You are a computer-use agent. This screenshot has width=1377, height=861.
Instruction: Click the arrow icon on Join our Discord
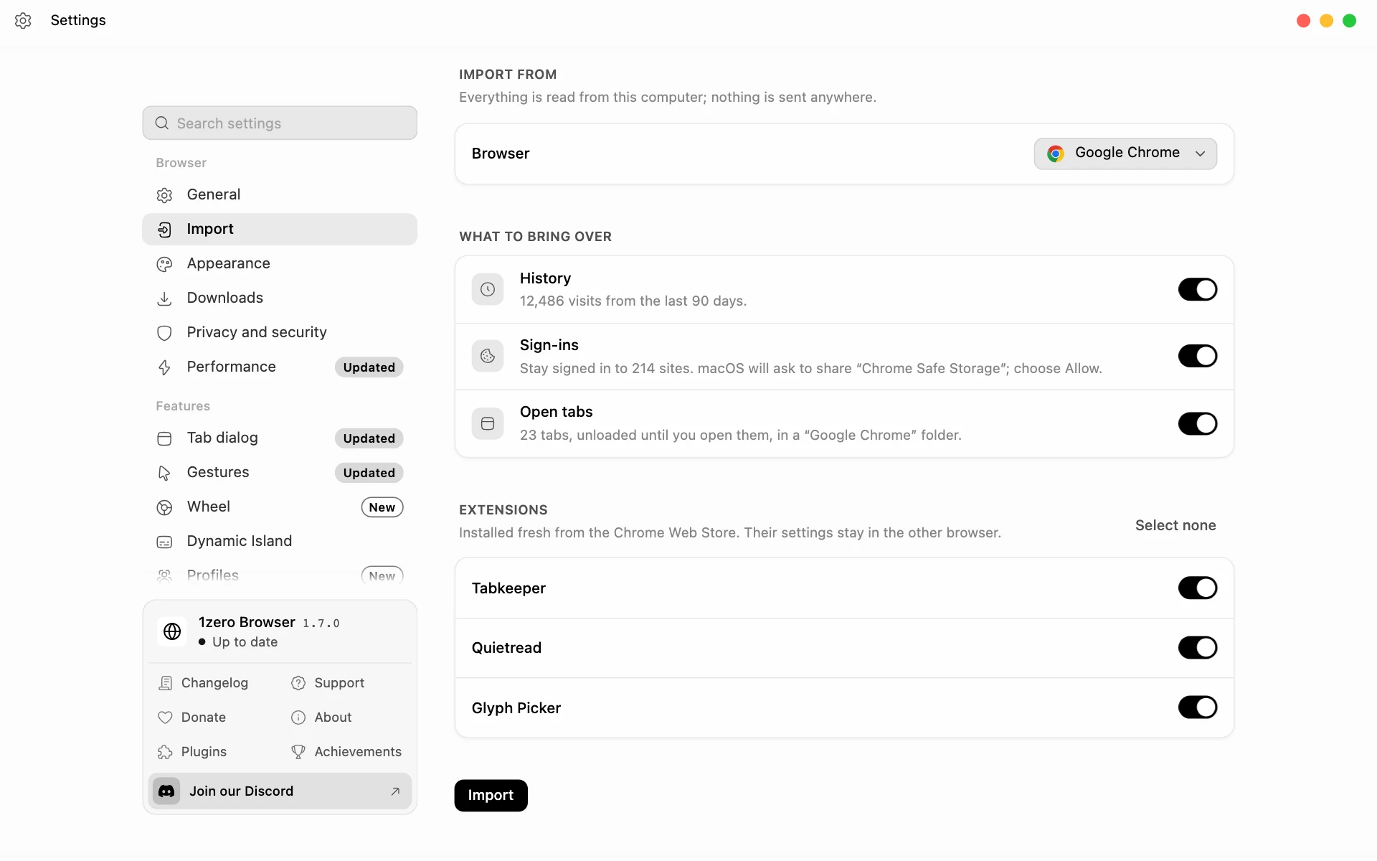point(395,791)
